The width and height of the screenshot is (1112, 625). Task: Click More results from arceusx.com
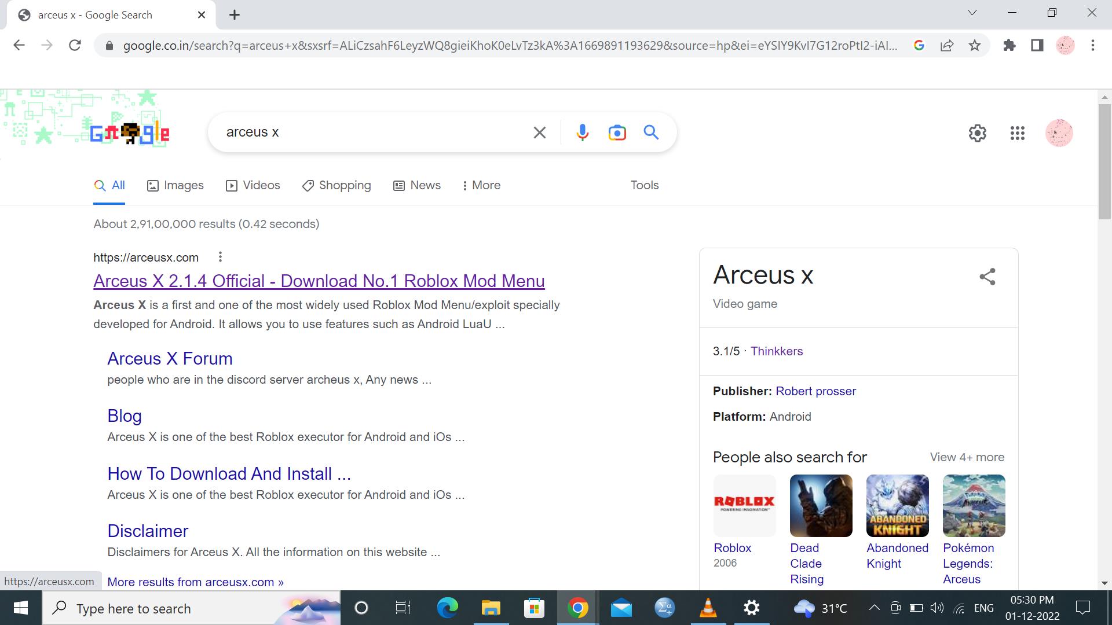(195, 582)
